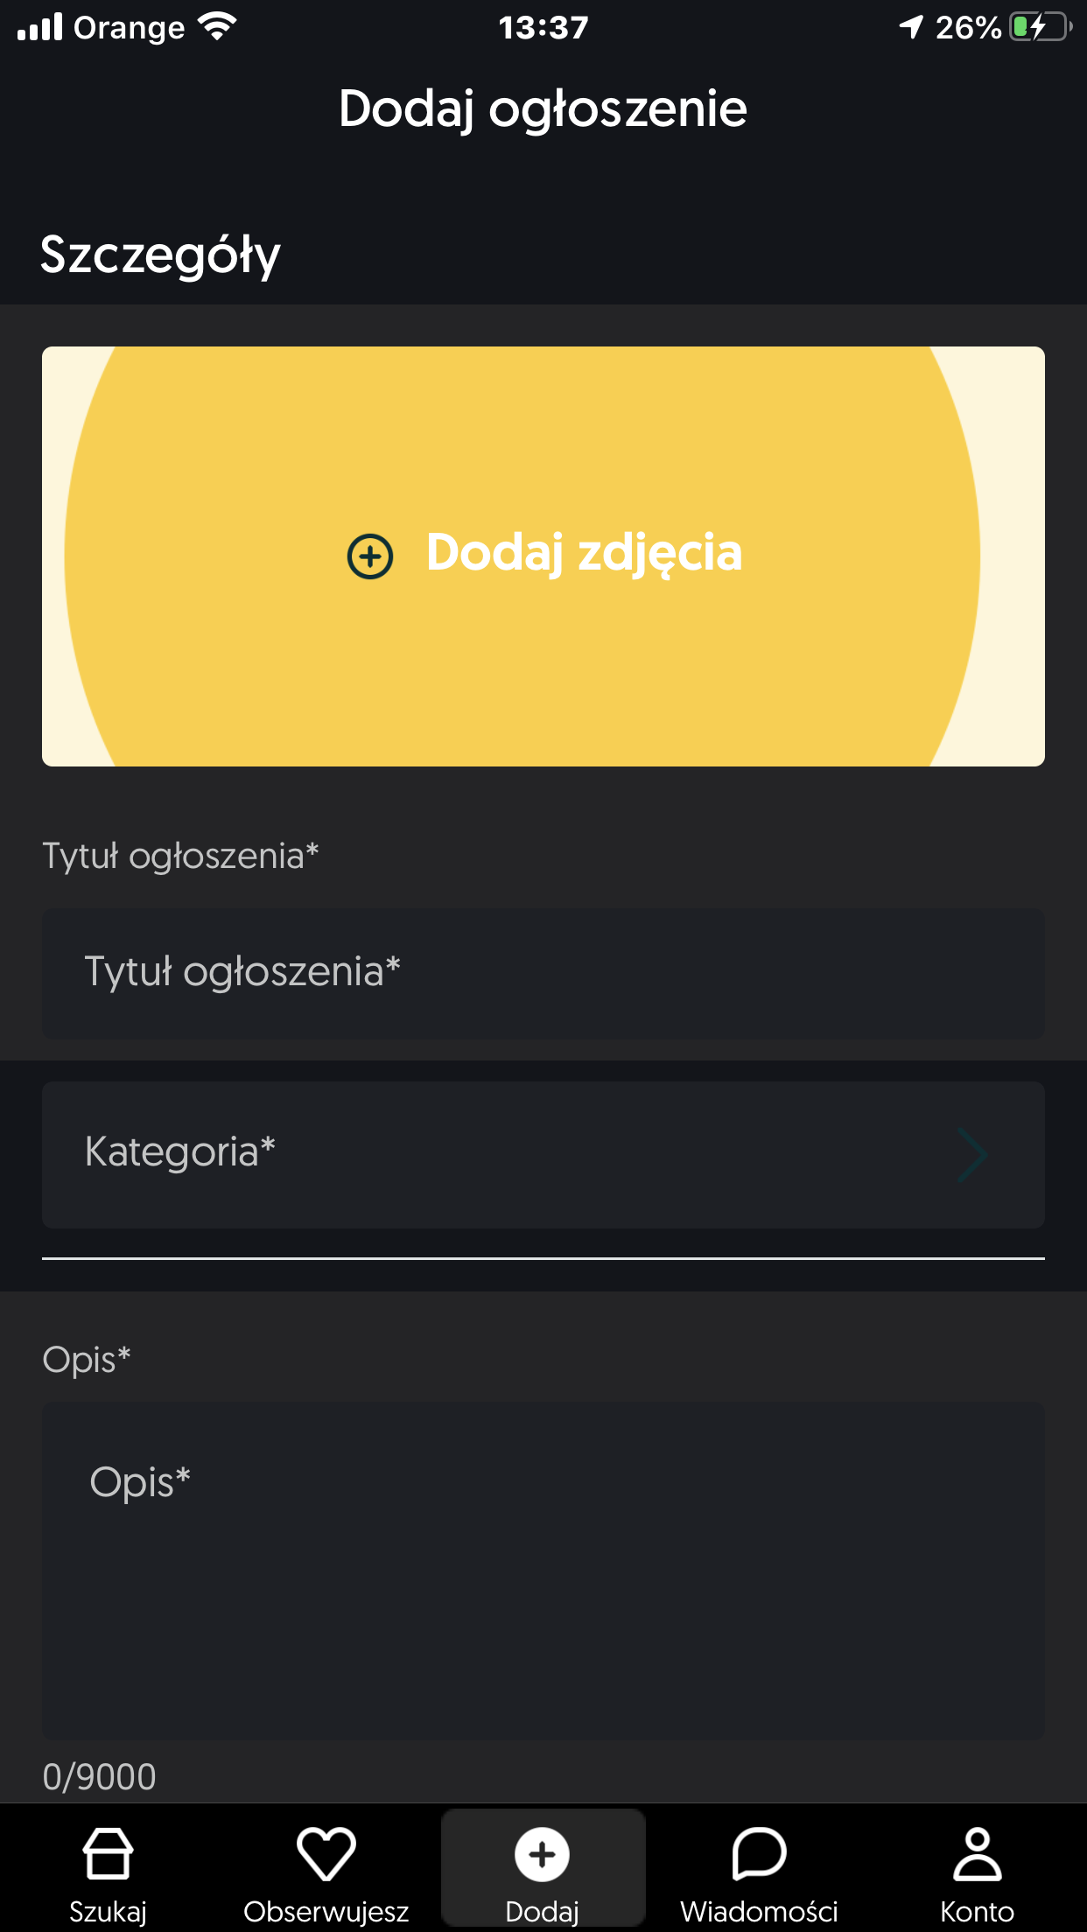The height and width of the screenshot is (1932, 1087).
Task: Tap the Wi-Fi icon in status bar
Action: [217, 28]
